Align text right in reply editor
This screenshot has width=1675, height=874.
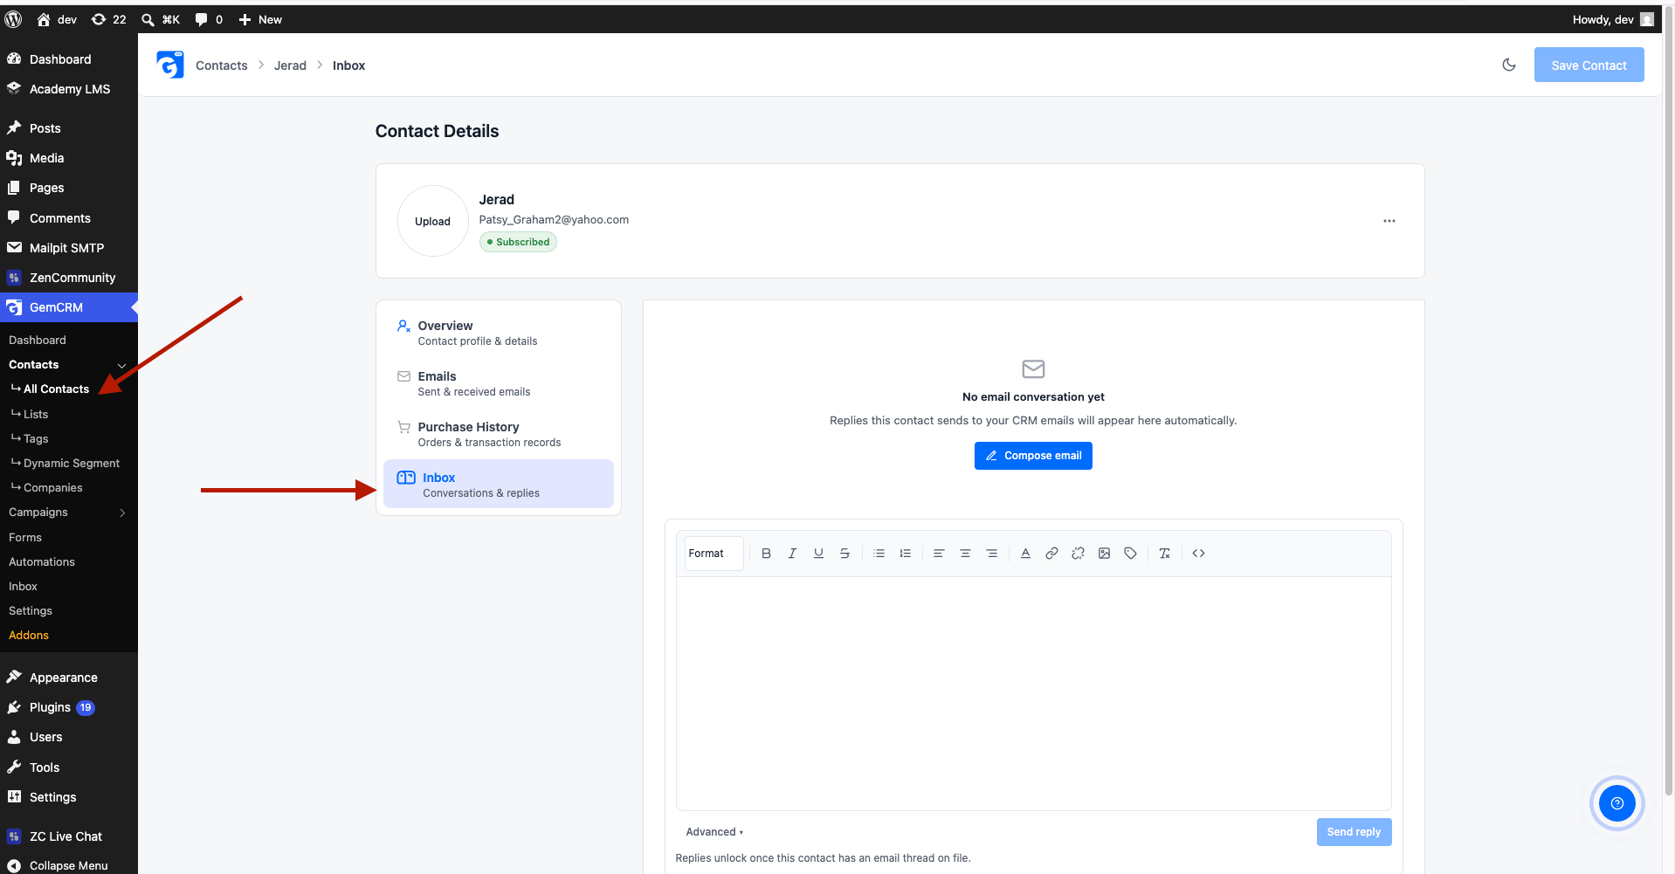(991, 554)
